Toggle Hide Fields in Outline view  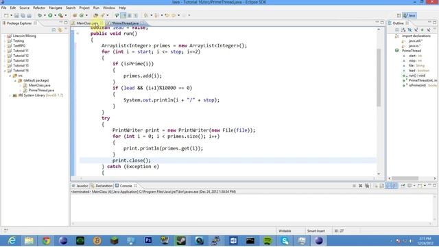click(410, 30)
